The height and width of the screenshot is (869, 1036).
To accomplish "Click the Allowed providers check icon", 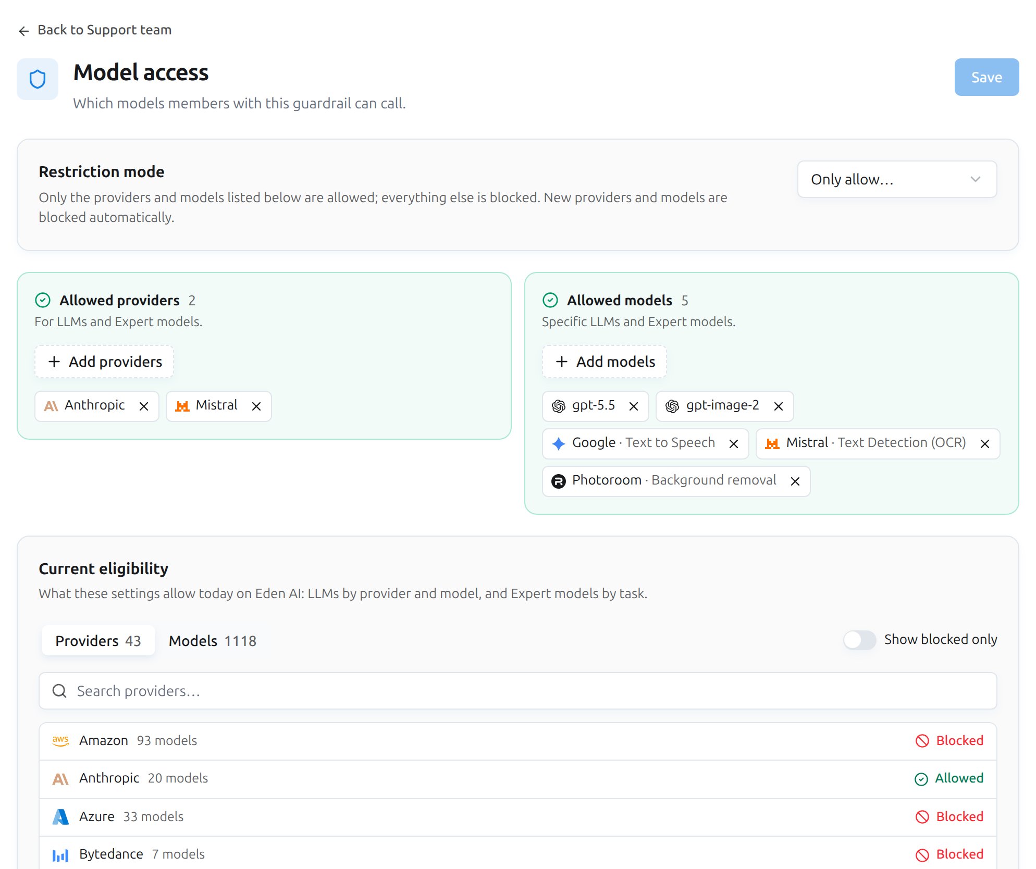I will pos(43,300).
